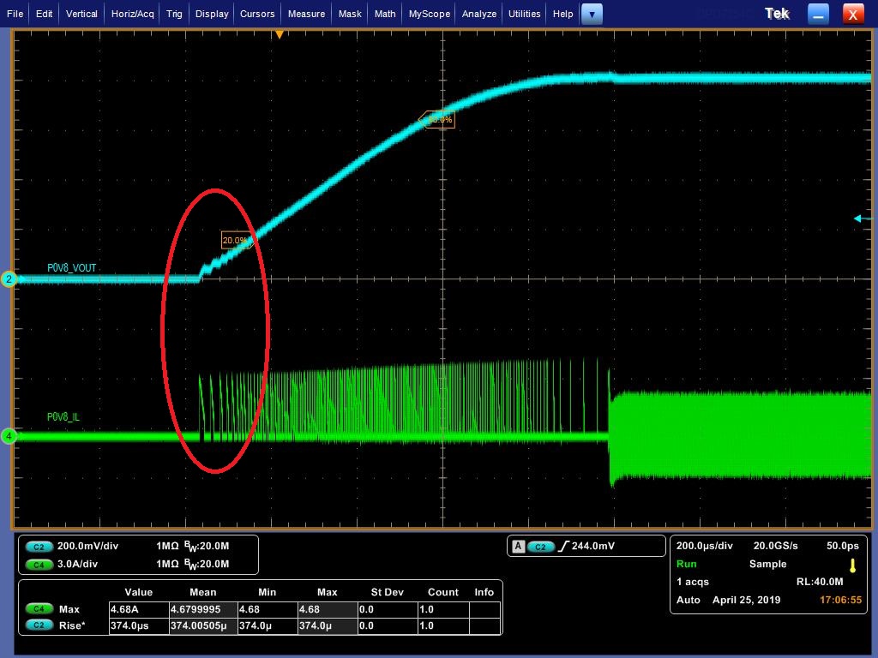Viewport: 878px width, 658px height.
Task: Open the Trig menu
Action: click(174, 14)
